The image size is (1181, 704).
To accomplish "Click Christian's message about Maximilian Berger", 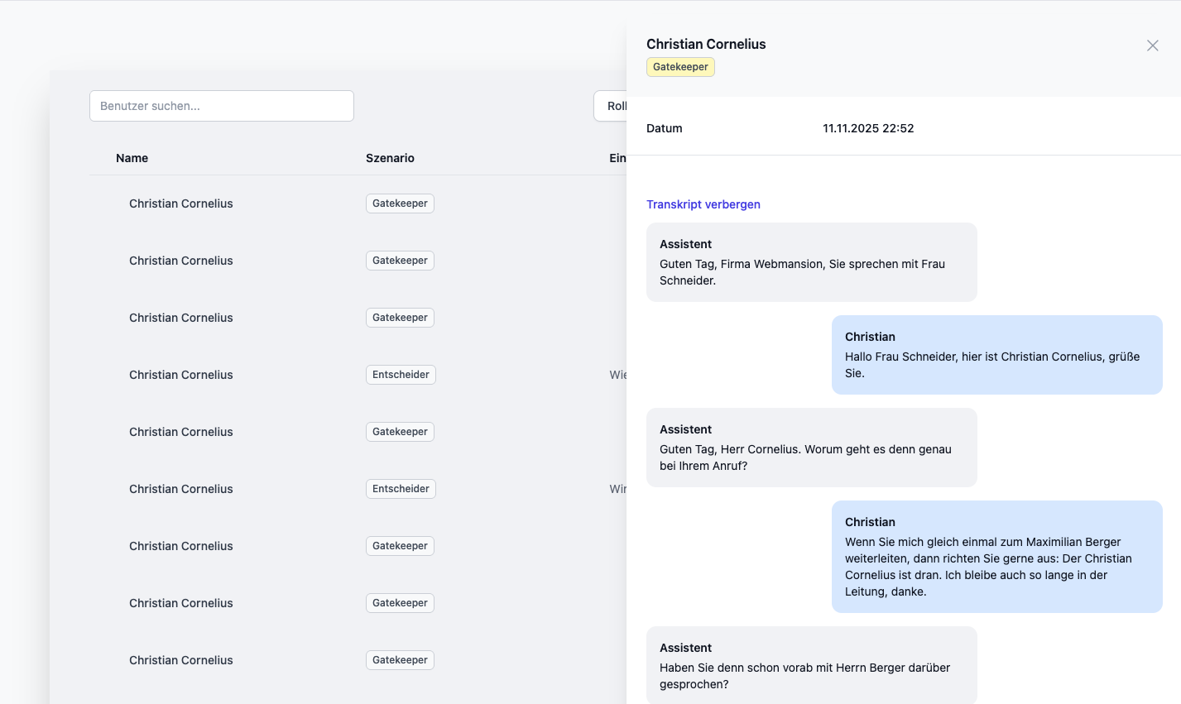I will tap(996, 557).
